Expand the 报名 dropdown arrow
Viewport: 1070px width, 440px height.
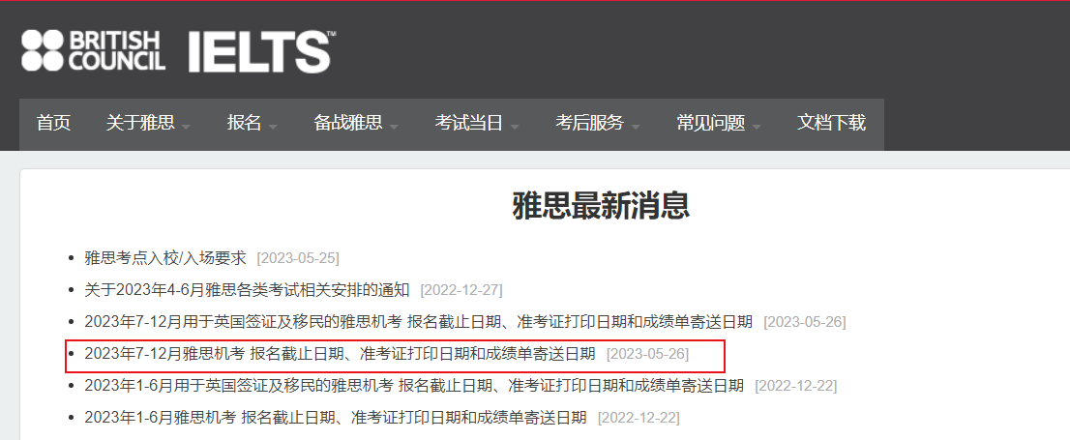tap(273, 128)
